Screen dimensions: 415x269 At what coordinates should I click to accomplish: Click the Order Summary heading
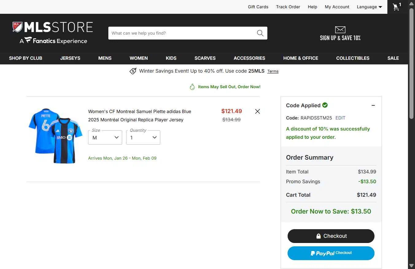tap(310, 157)
